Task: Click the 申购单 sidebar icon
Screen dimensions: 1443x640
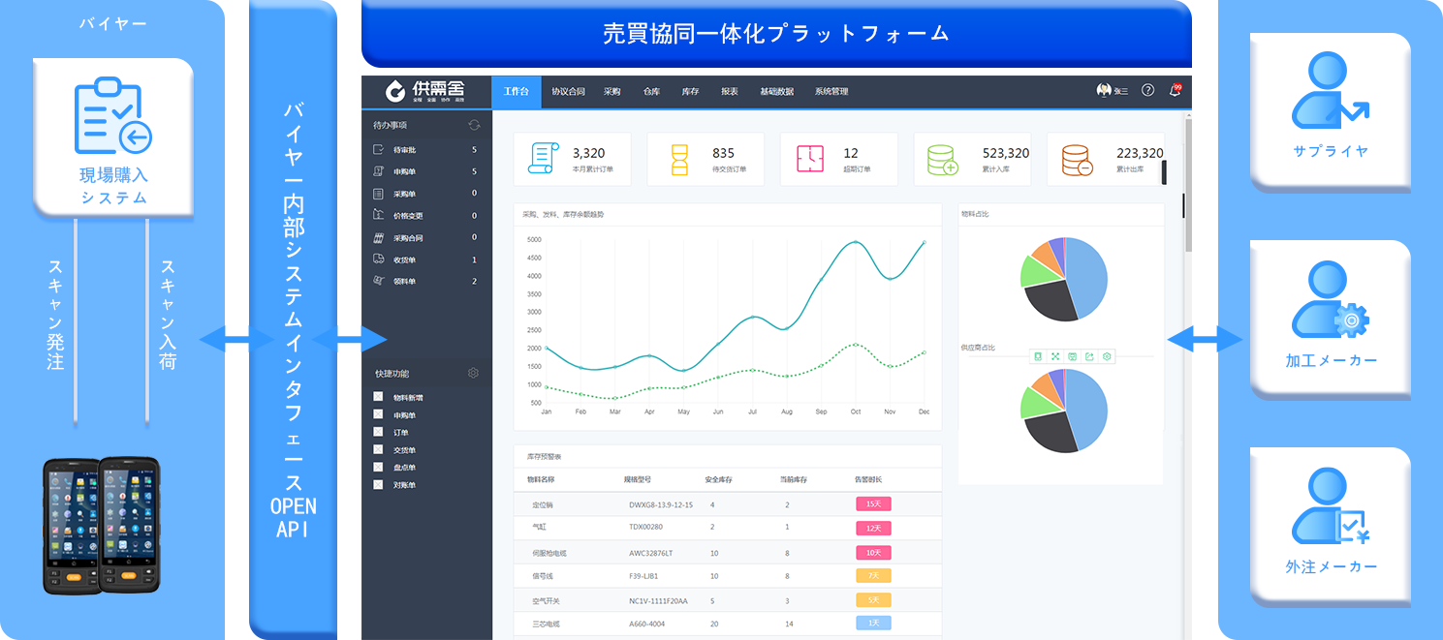Action: 379,171
